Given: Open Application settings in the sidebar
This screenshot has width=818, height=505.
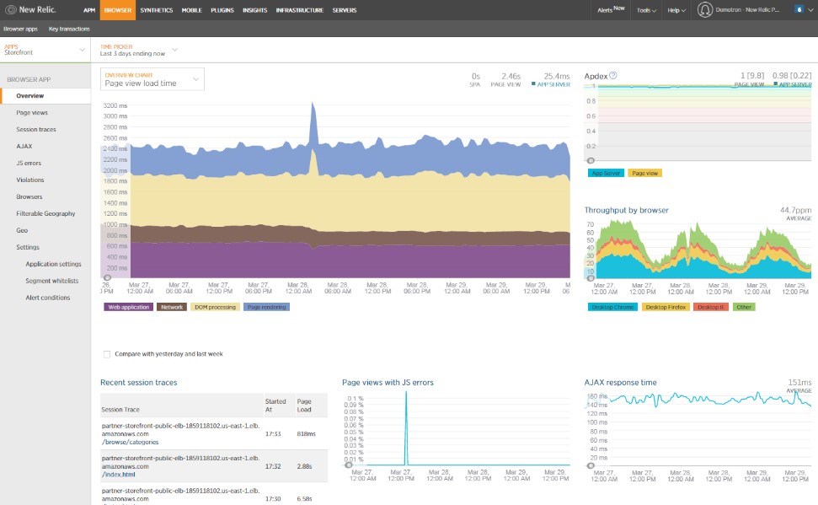Looking at the screenshot, I should [x=53, y=264].
